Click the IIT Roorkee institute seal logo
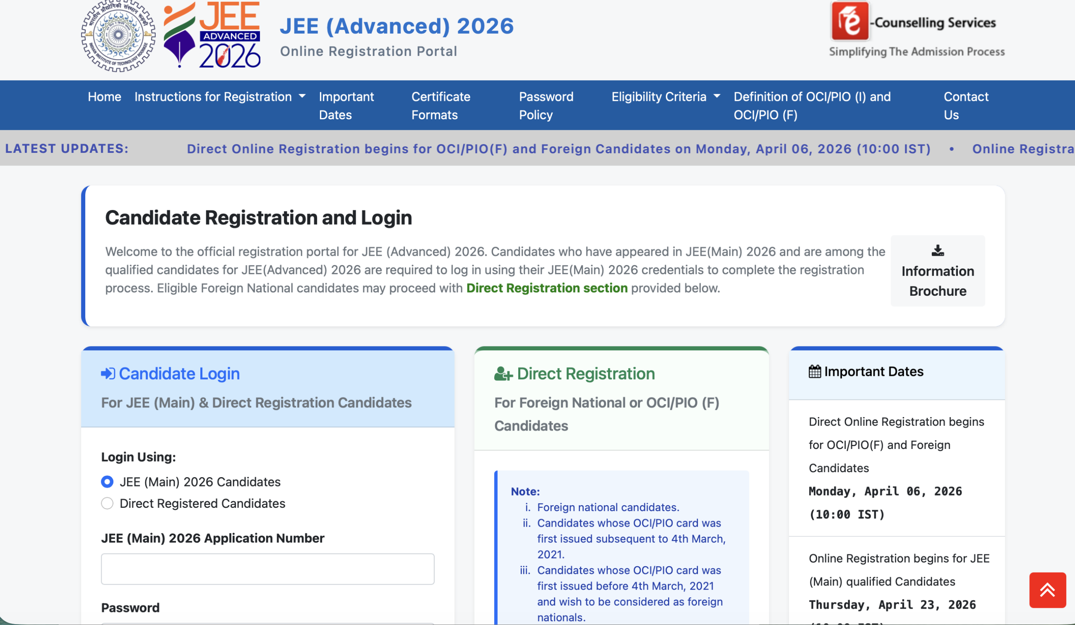 [118, 36]
